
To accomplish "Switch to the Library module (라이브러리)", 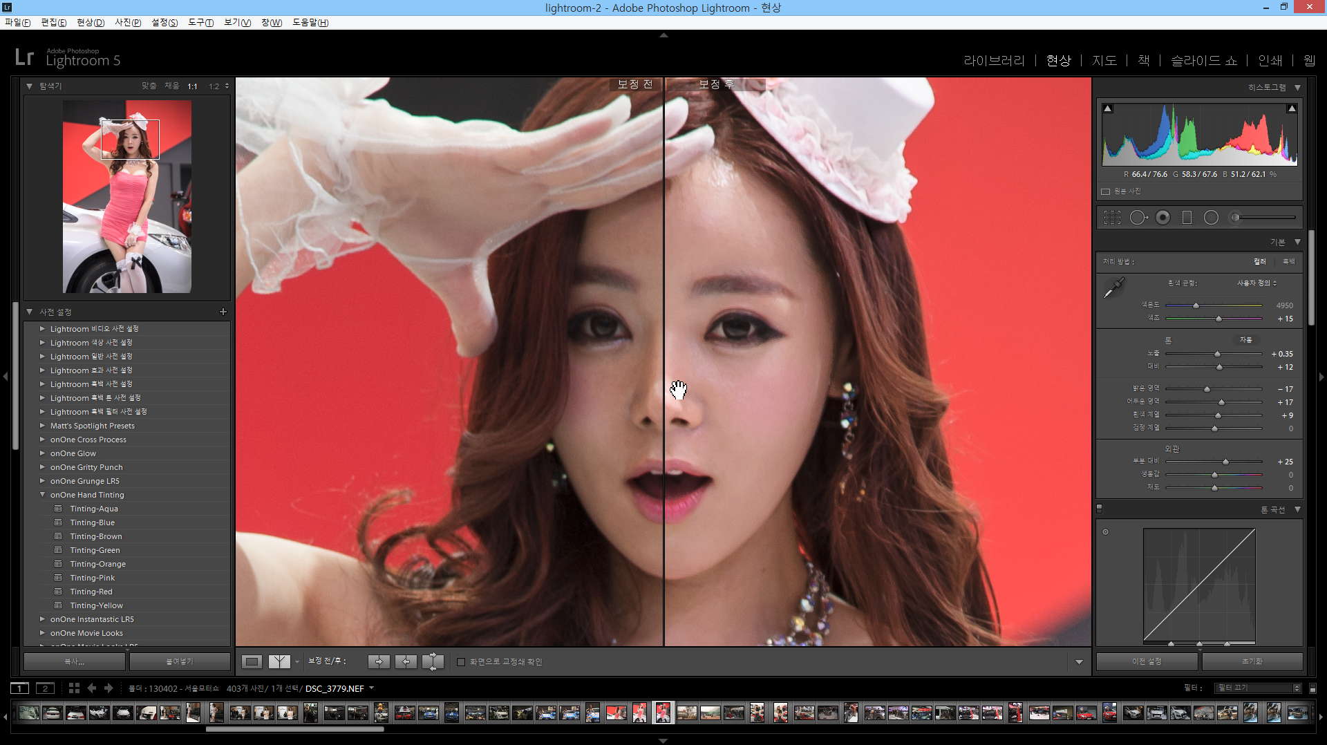I will tap(994, 61).
